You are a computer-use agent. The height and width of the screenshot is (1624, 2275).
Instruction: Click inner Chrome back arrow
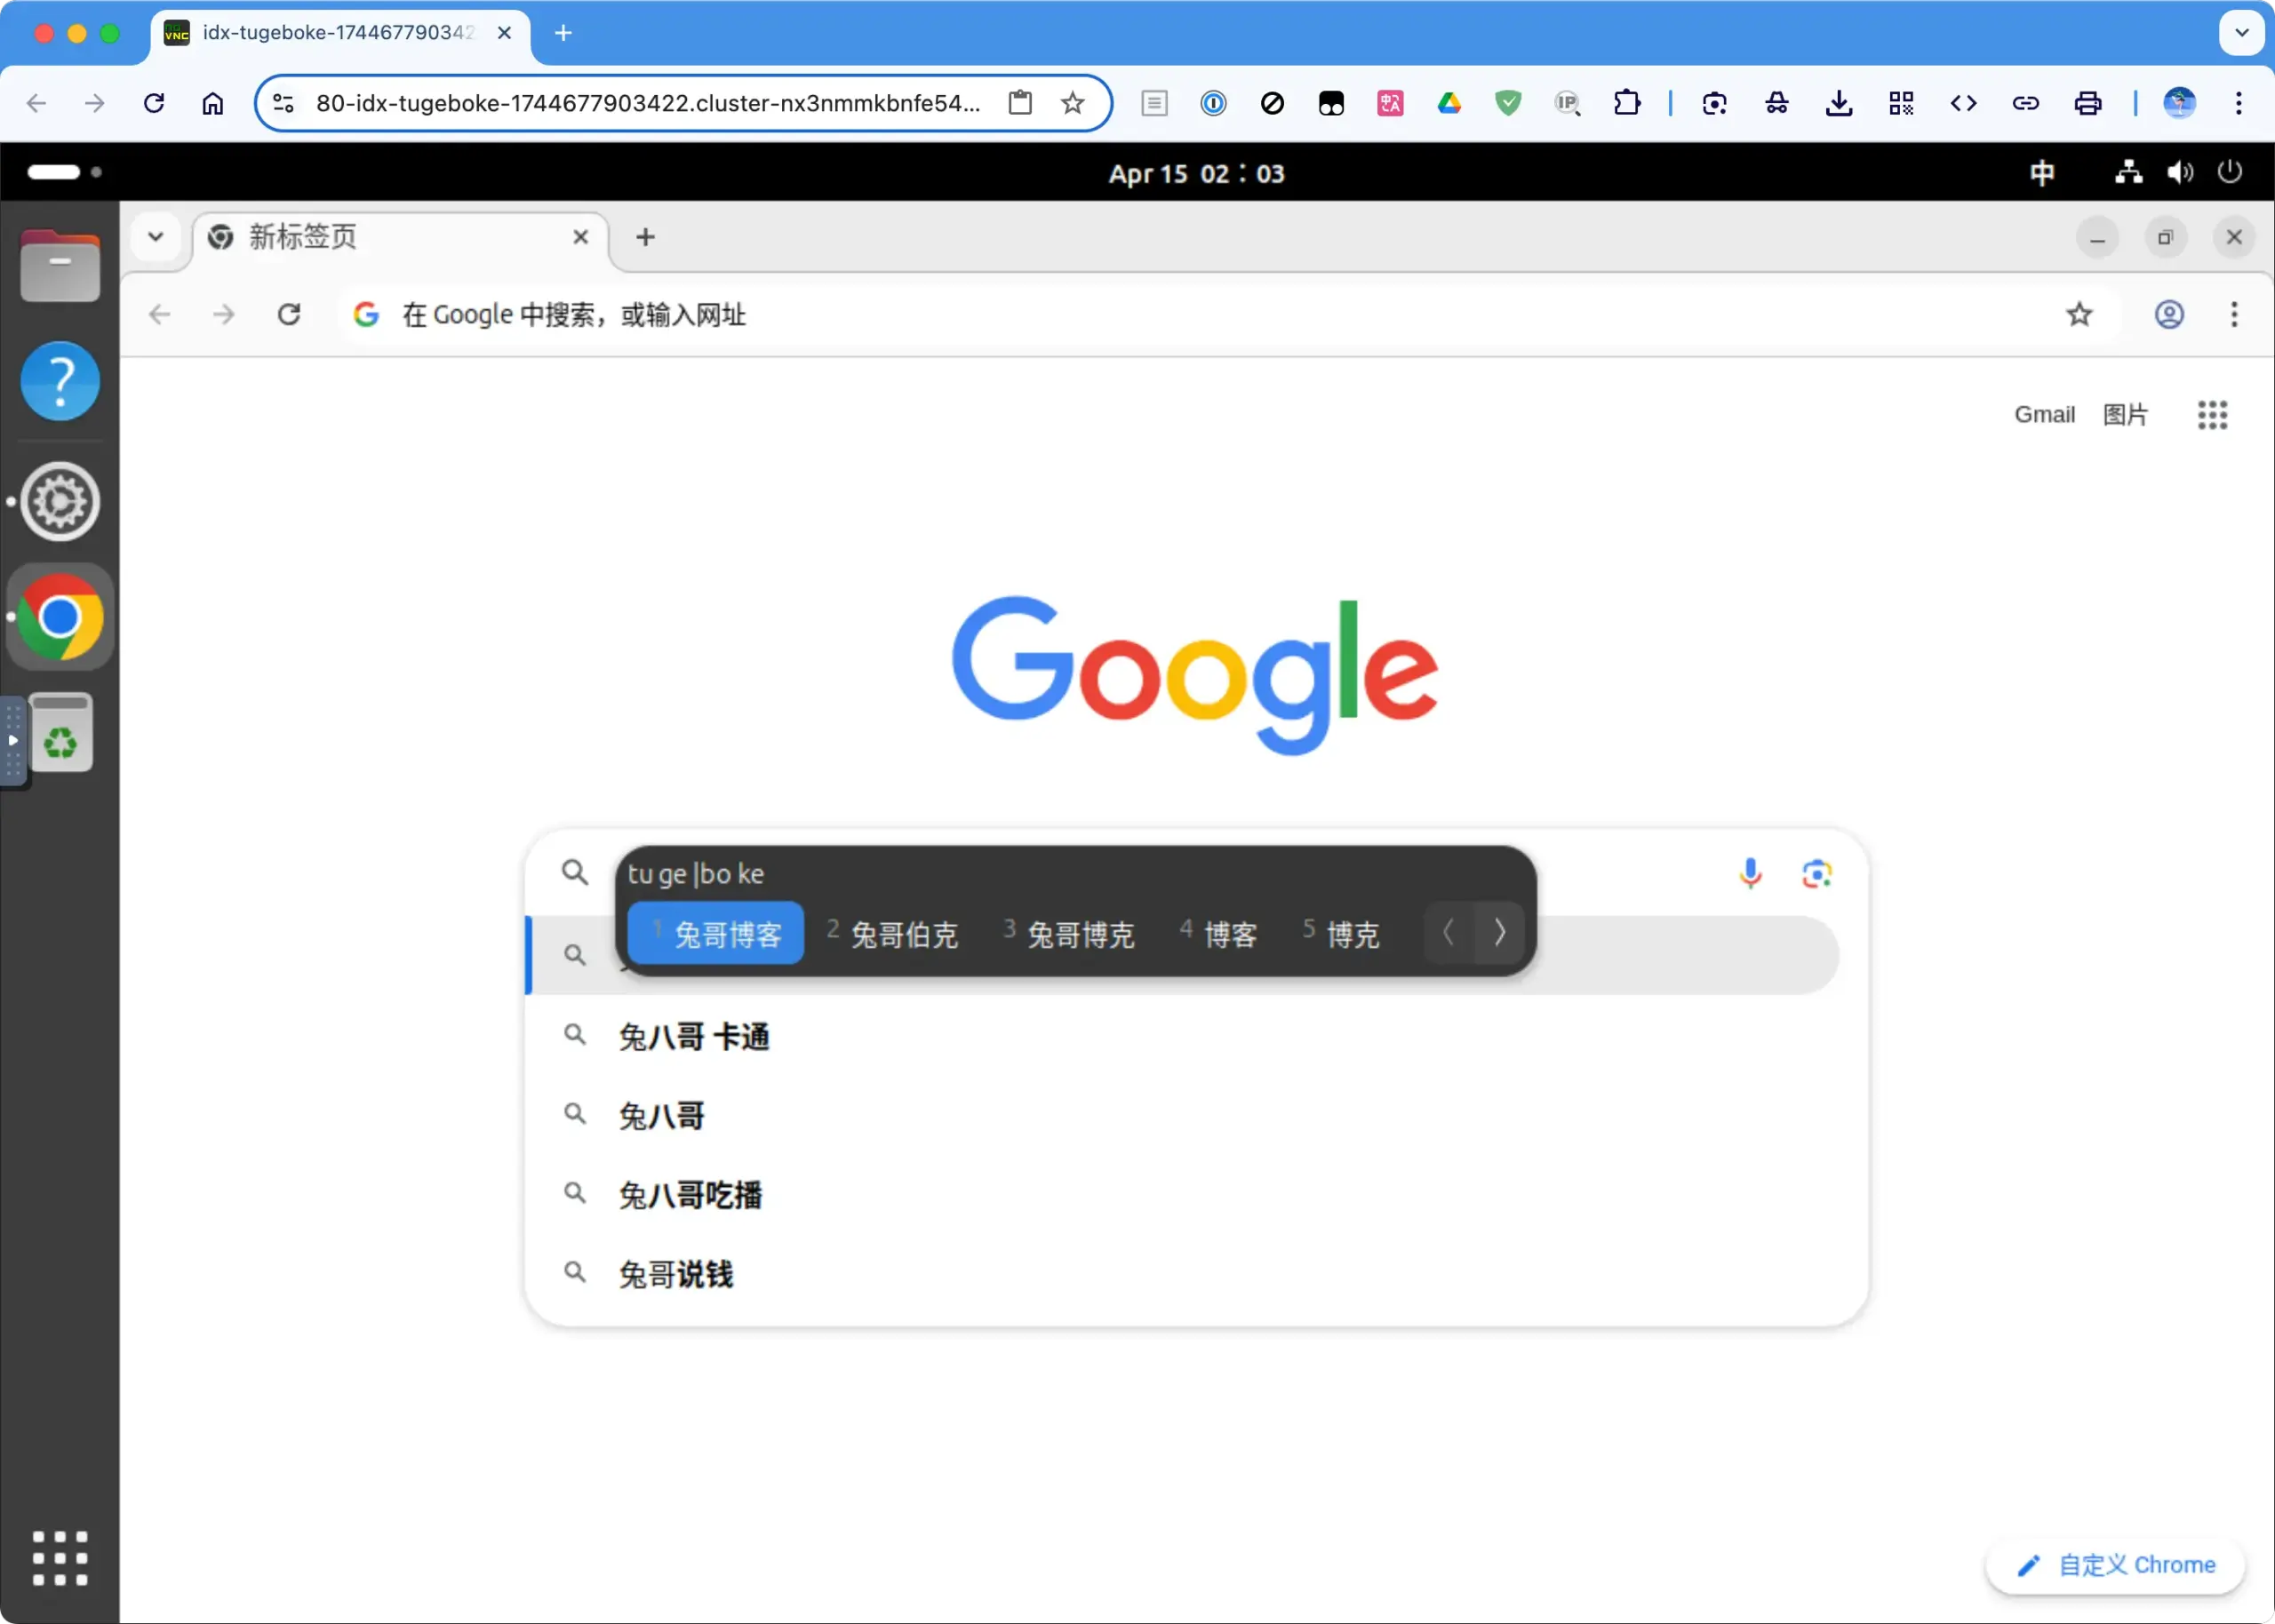click(x=159, y=314)
